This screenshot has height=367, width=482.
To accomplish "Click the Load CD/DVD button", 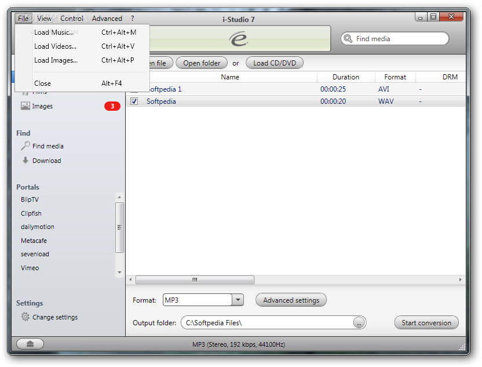I will click(275, 63).
